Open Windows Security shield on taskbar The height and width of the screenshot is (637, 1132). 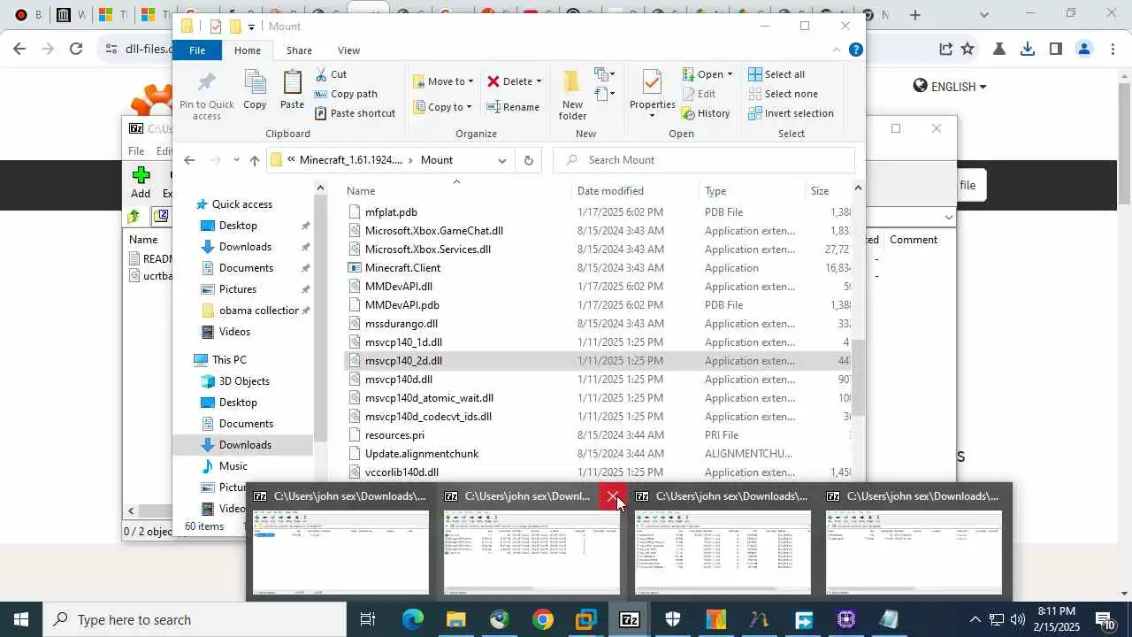tap(673, 619)
